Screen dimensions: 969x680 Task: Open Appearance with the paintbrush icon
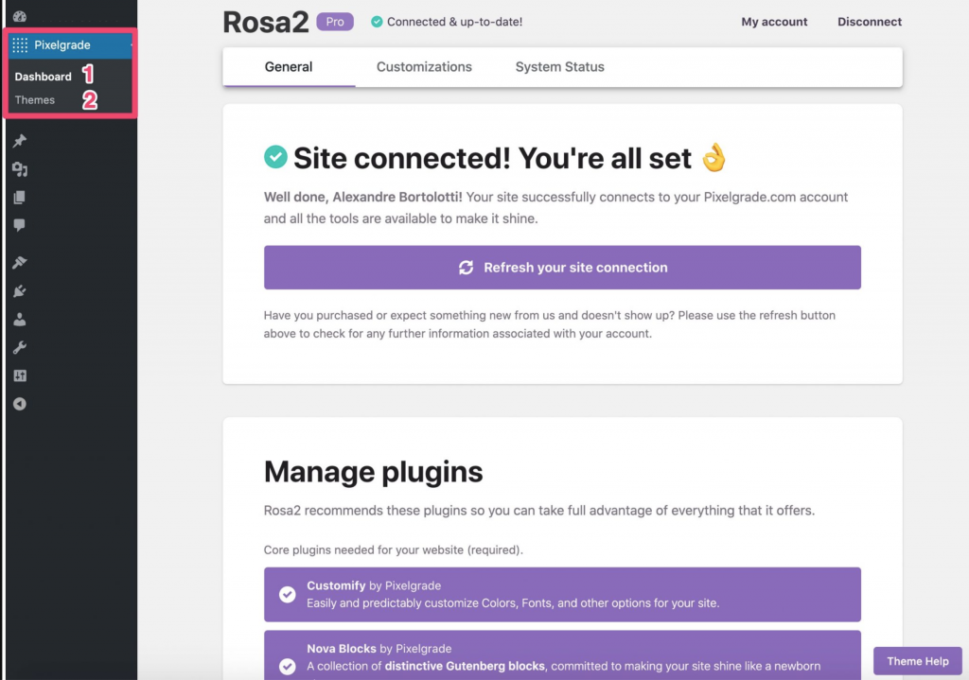(21, 262)
